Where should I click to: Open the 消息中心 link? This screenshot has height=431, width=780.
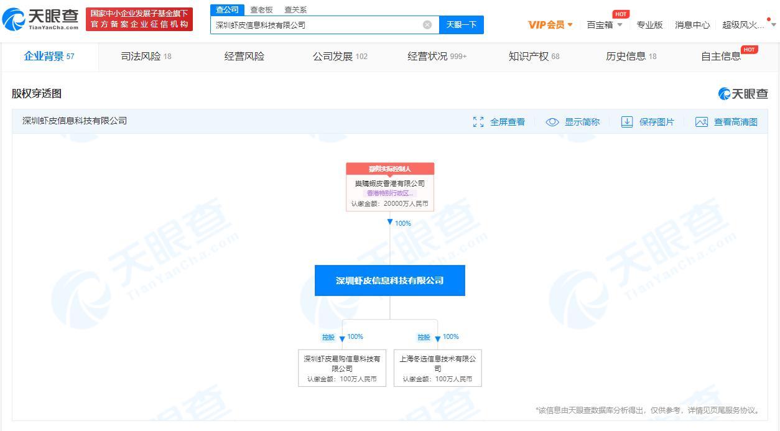point(692,25)
